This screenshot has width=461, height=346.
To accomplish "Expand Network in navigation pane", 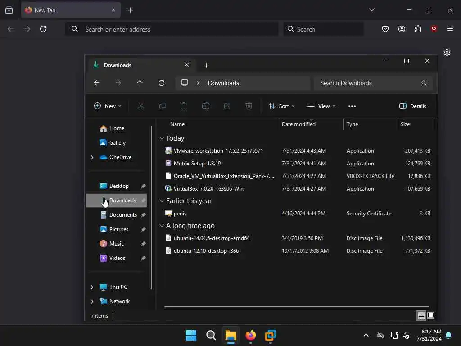I will [x=92, y=301].
